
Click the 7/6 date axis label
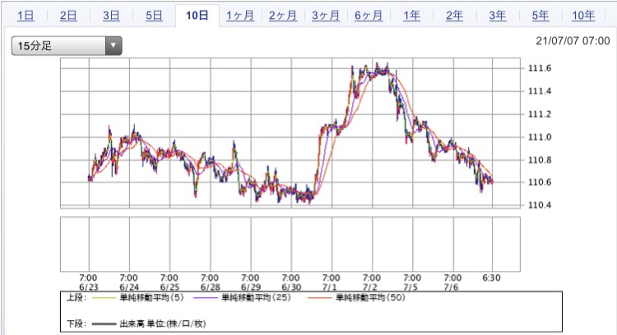[x=451, y=287]
